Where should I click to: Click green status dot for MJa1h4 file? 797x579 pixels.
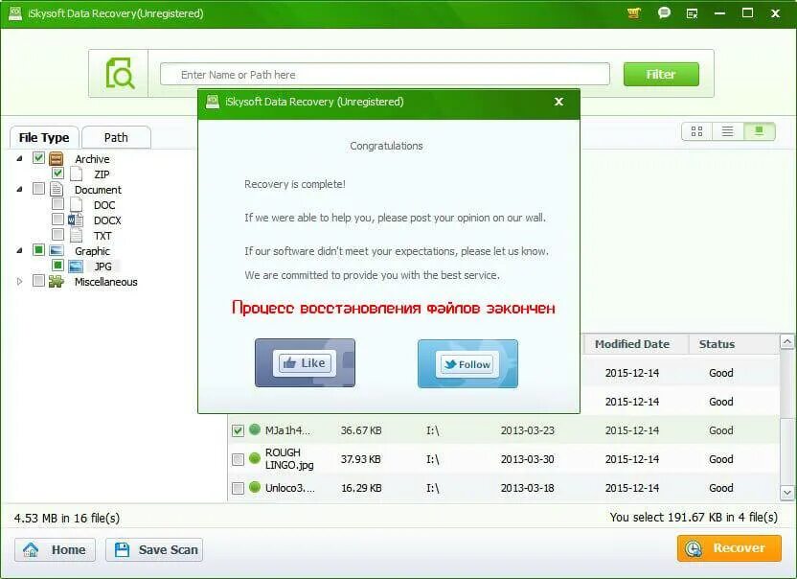pos(255,429)
